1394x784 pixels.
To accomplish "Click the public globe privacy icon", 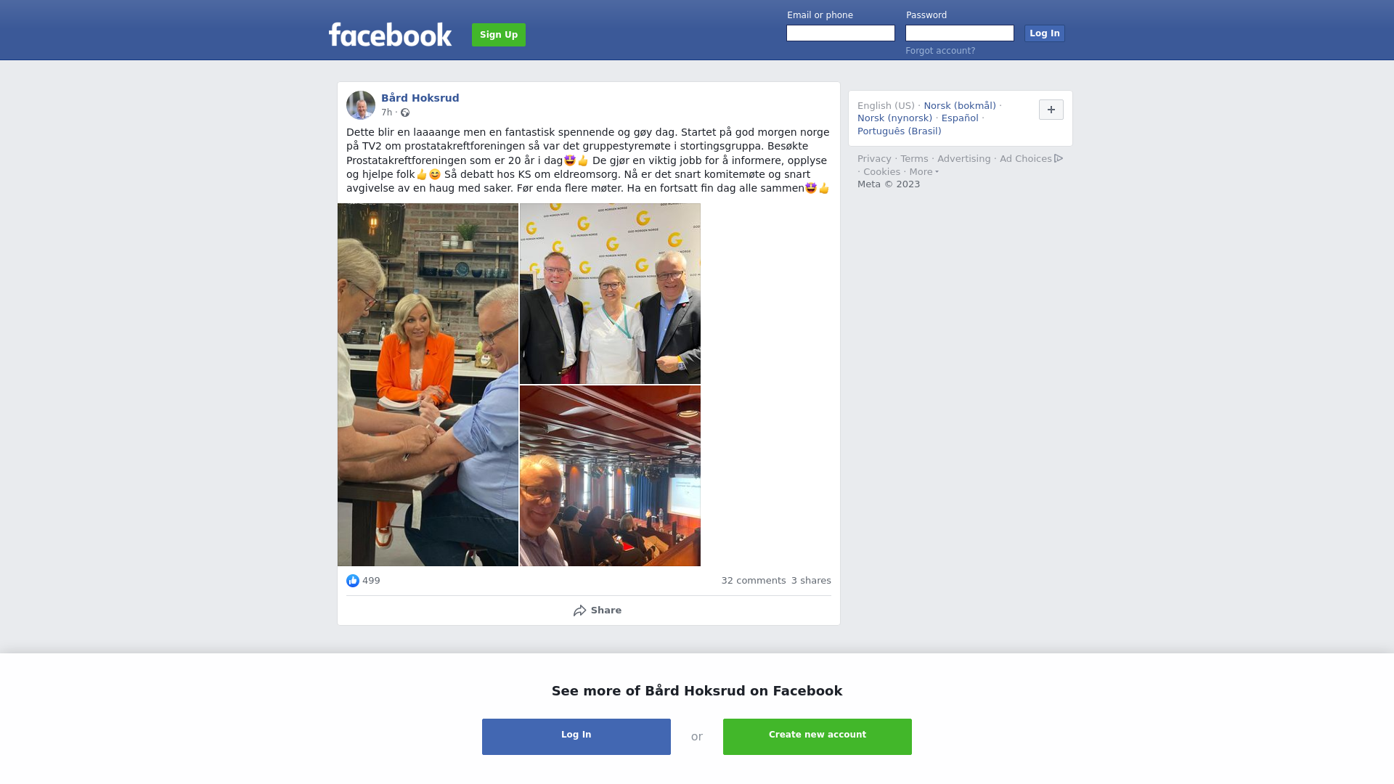I will click(405, 113).
